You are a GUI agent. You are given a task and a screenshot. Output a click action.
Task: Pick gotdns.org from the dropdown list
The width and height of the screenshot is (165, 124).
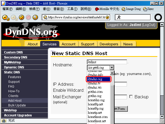98,96
